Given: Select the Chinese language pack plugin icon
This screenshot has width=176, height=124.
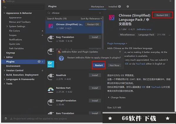Looking at the screenshot, I should (51, 26).
